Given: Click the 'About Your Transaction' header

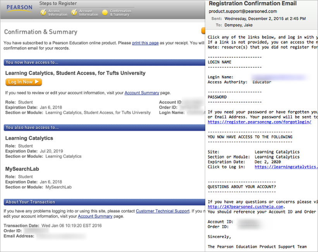Looking at the screenshot, I should click(105, 202).
